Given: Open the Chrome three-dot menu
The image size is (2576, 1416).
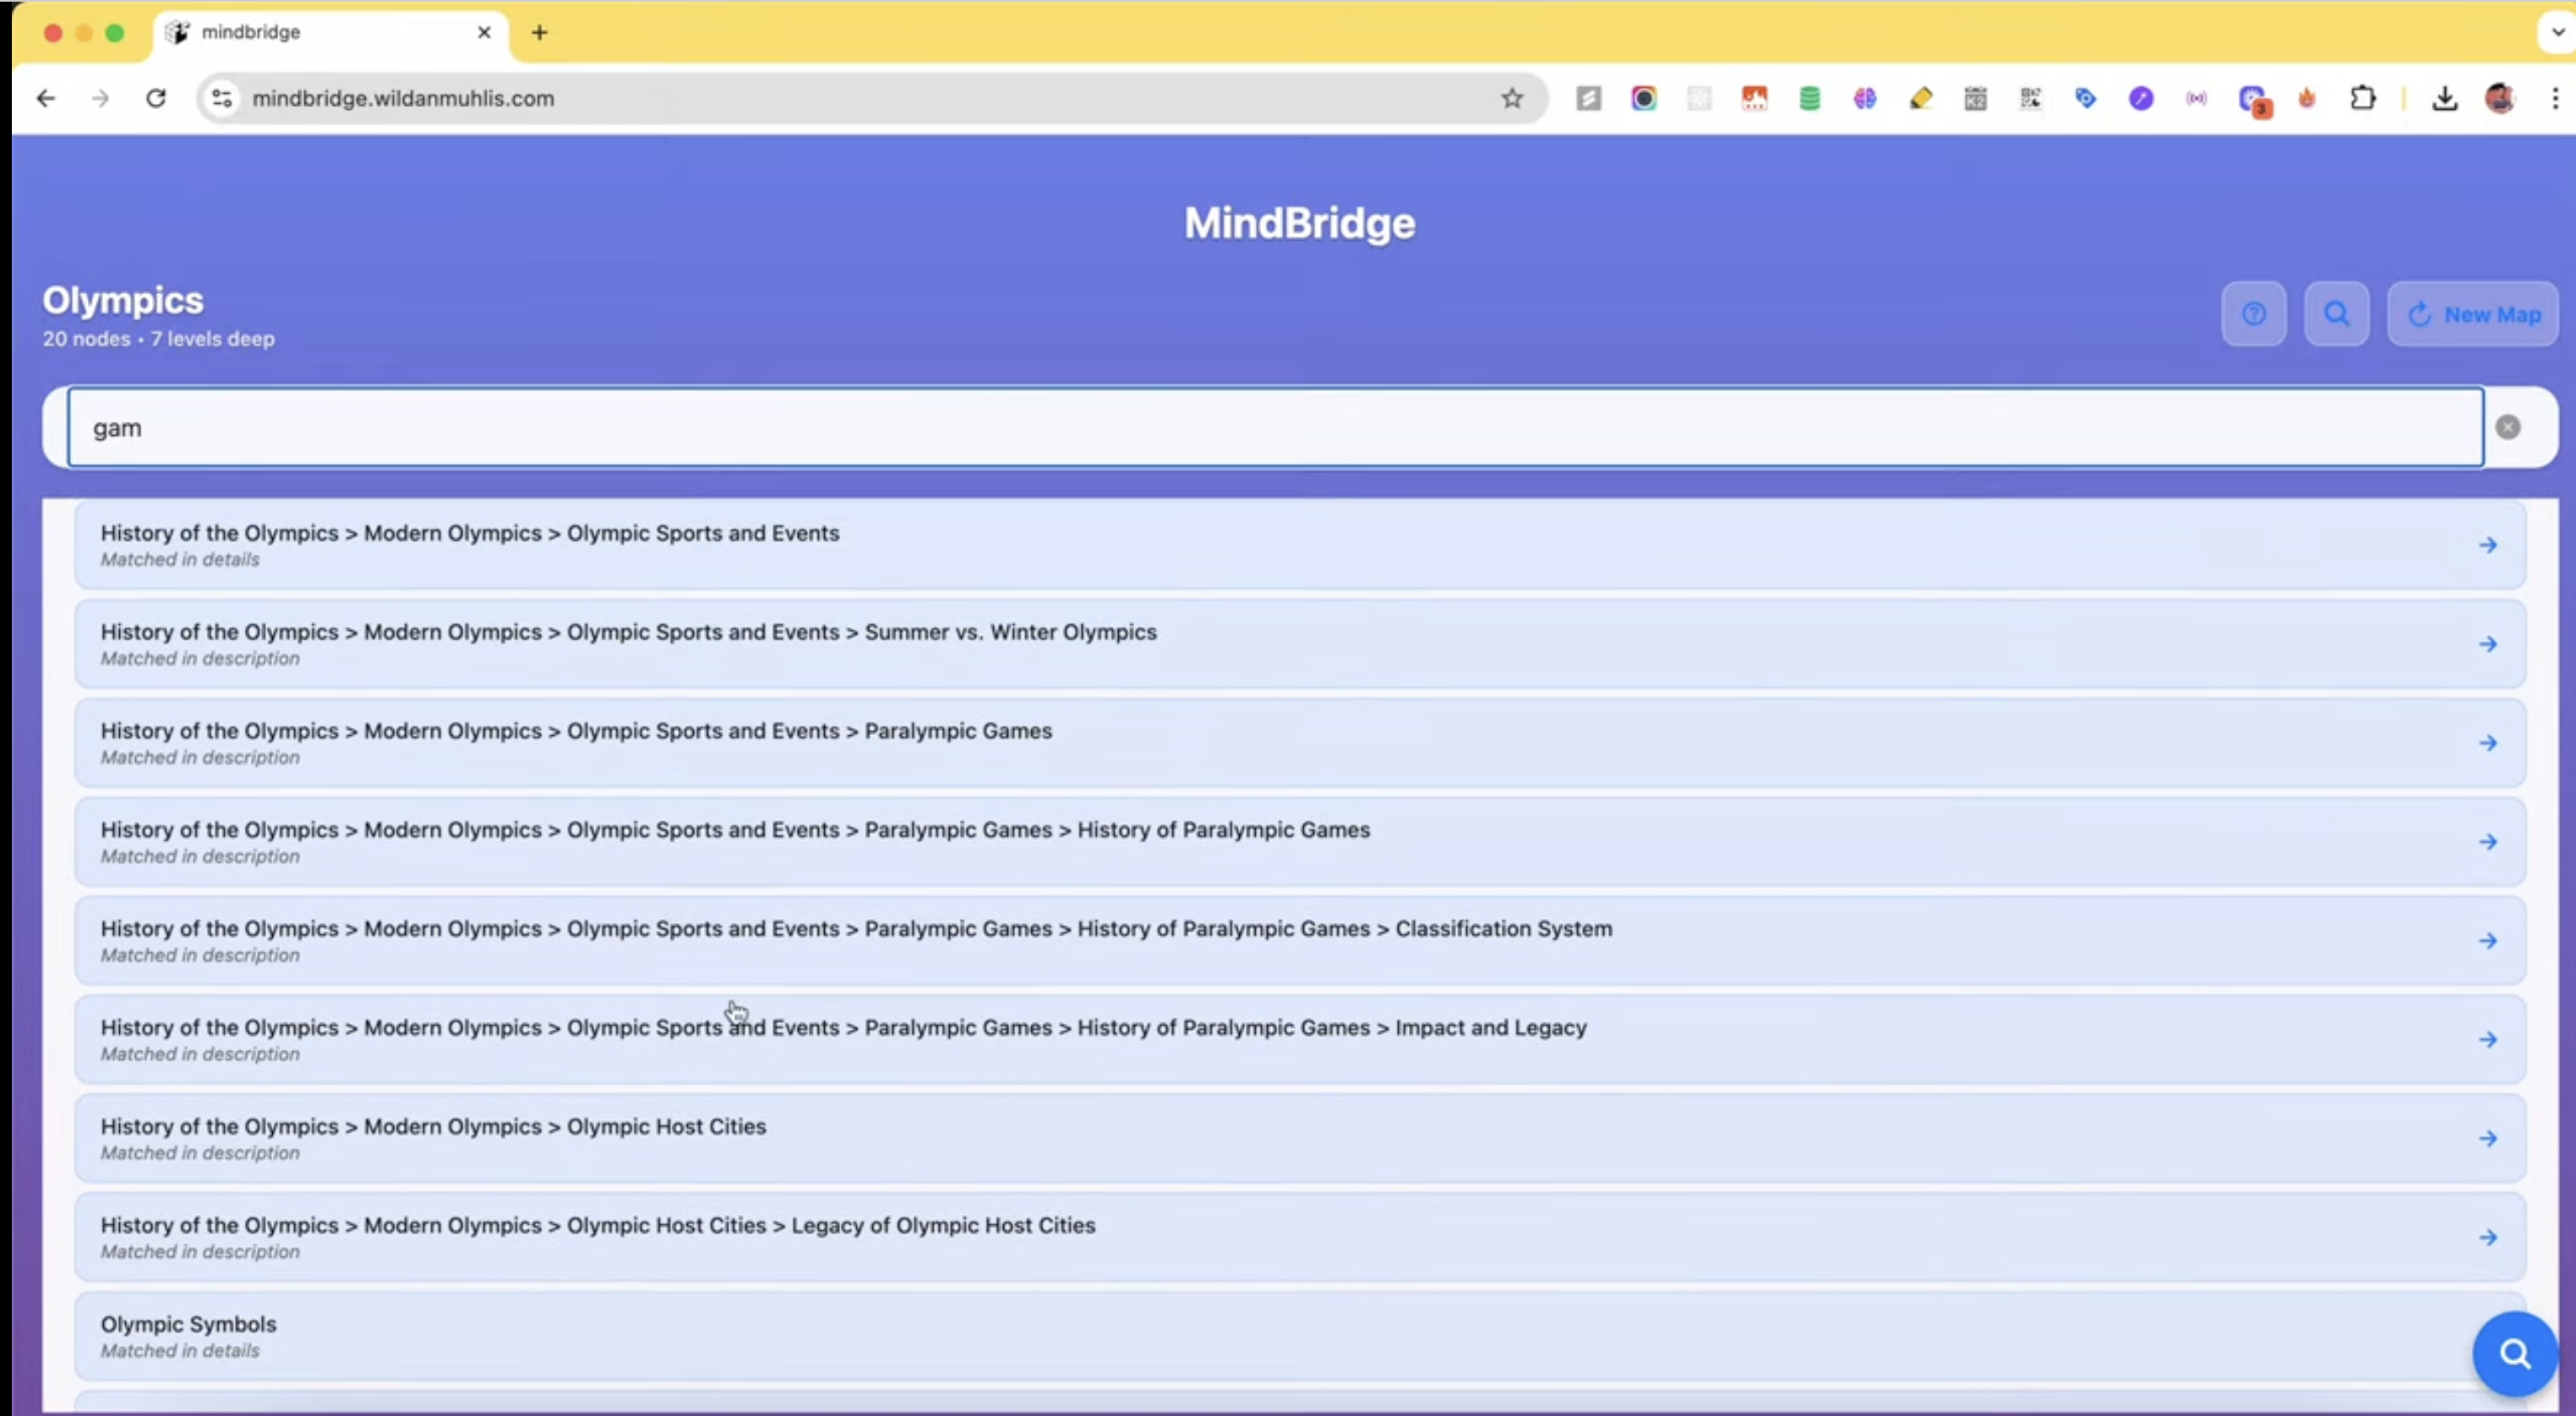Looking at the screenshot, I should point(2554,98).
